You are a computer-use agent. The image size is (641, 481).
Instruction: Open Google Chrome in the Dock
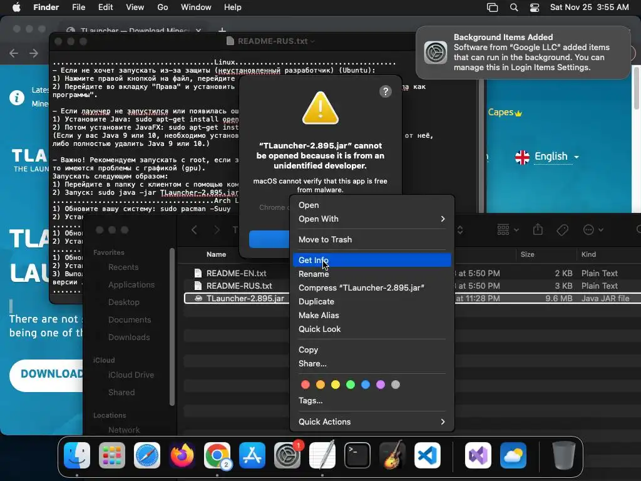click(217, 455)
